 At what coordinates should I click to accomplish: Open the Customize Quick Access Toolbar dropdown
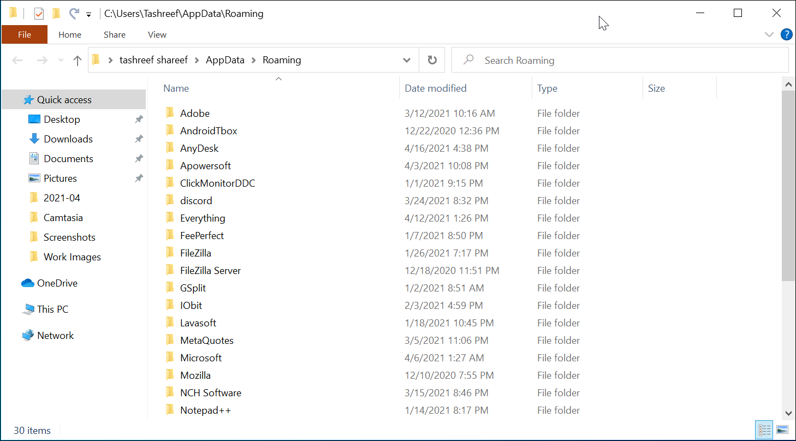(x=88, y=15)
